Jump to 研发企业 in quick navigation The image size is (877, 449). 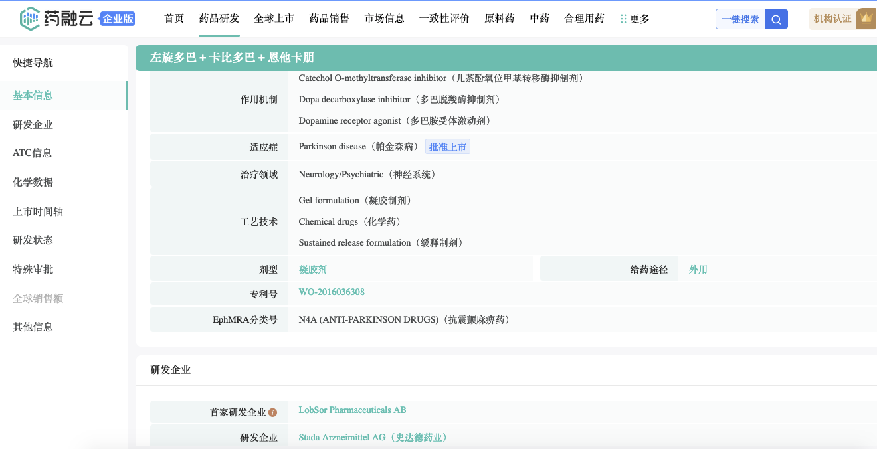point(33,124)
